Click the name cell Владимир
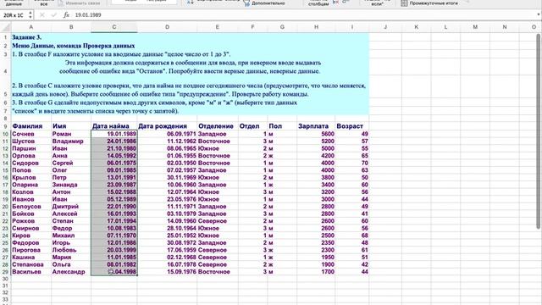This screenshot has height=305, width=542. (x=71, y=141)
